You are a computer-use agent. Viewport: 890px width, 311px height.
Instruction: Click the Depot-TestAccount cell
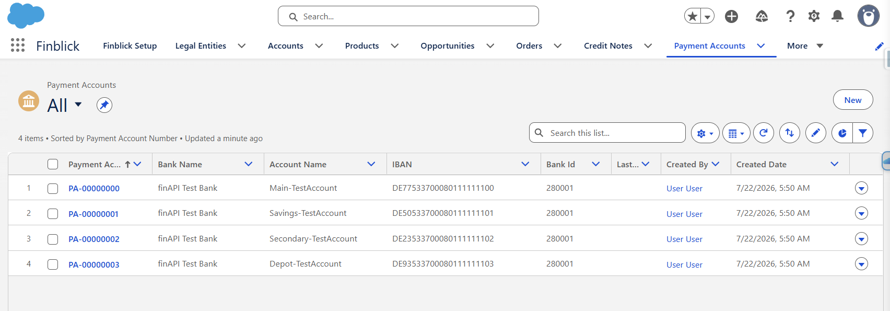coord(306,264)
